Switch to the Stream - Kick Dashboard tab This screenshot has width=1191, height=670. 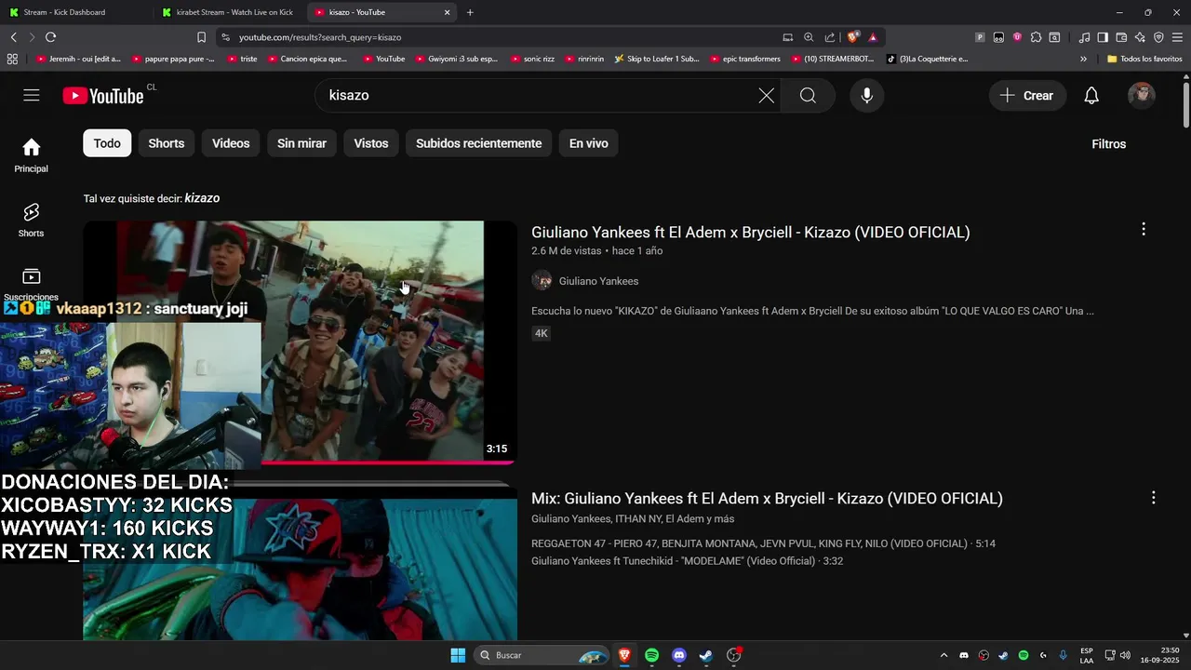pyautogui.click(x=76, y=12)
